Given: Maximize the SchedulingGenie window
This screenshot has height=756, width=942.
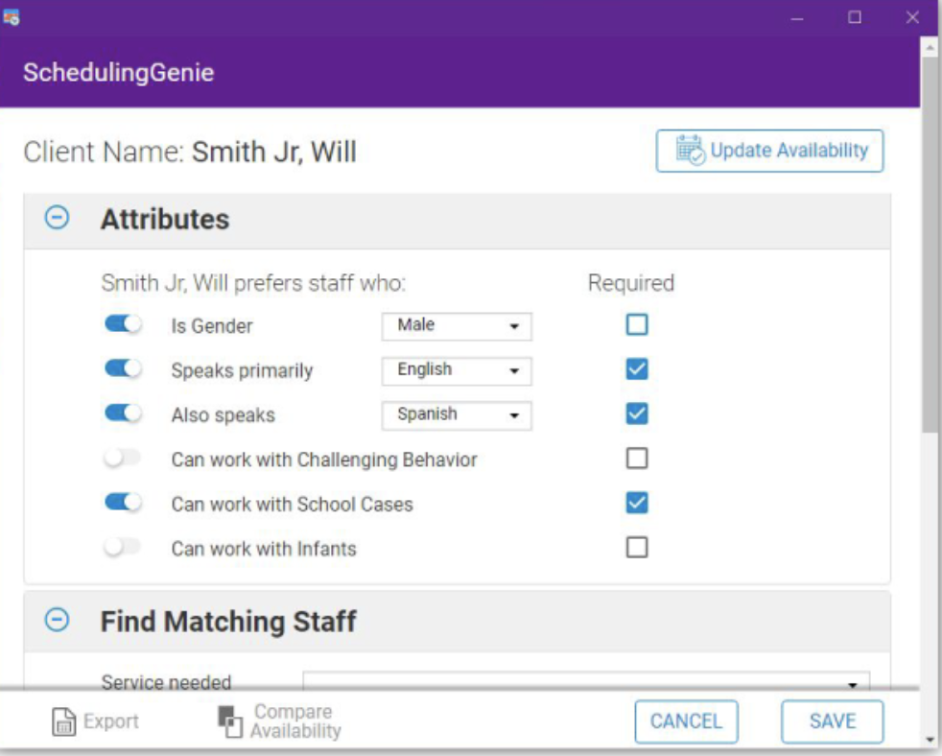Looking at the screenshot, I should click(855, 17).
